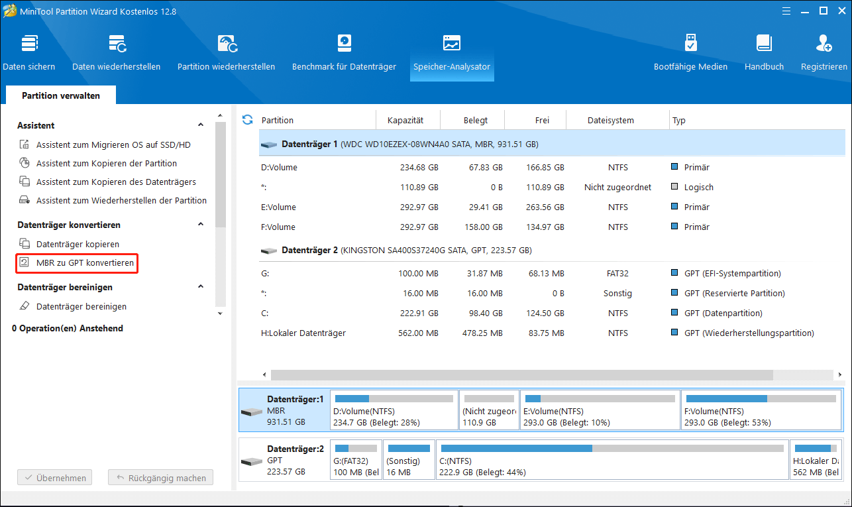Screen dimensions: 852x507
Task: Select Datenträger 2 KINGSTON header row
Action: 552,251
